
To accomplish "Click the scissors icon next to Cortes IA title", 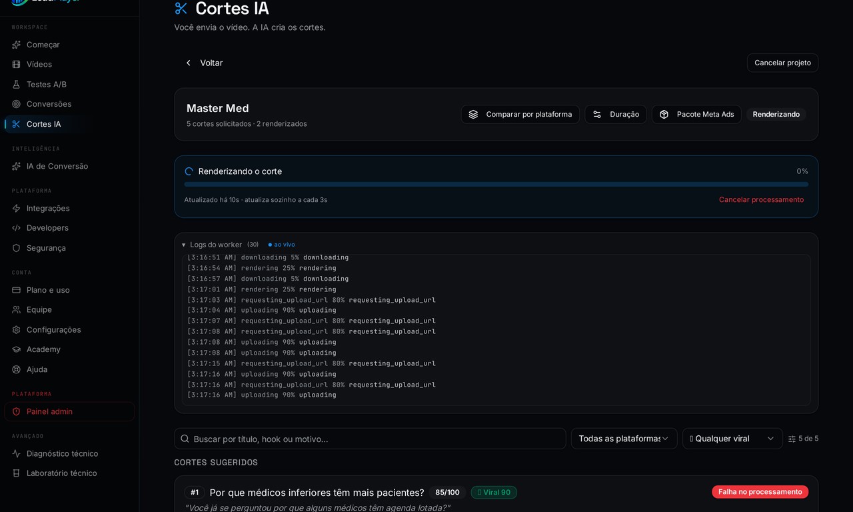I will 181,9.
